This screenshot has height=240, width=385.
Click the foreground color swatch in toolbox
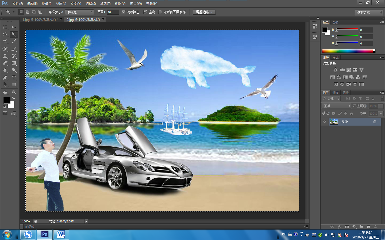(7, 100)
